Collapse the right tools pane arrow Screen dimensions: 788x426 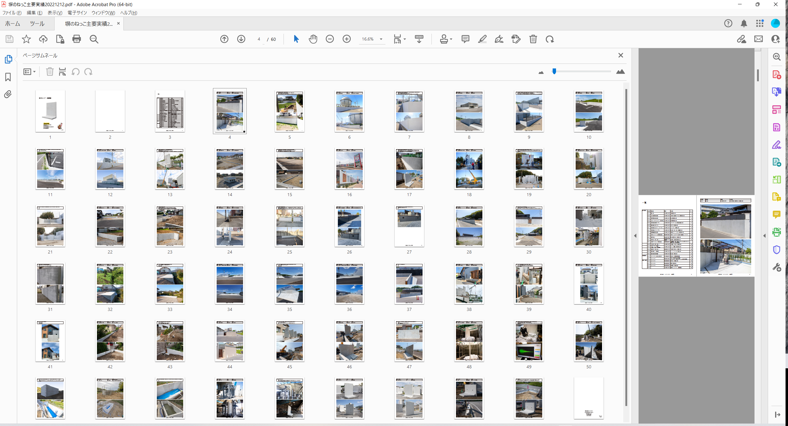764,236
